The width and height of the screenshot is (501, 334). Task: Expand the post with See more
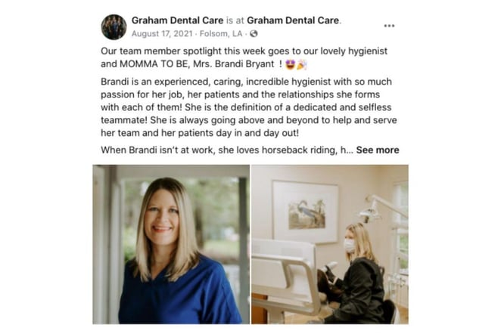[378, 150]
